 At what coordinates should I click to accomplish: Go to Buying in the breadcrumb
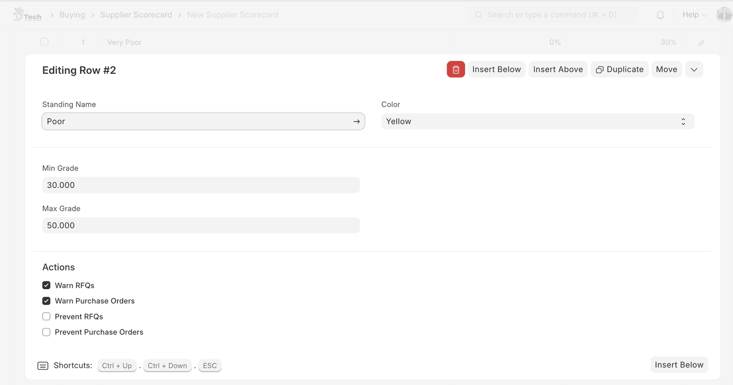tap(72, 15)
